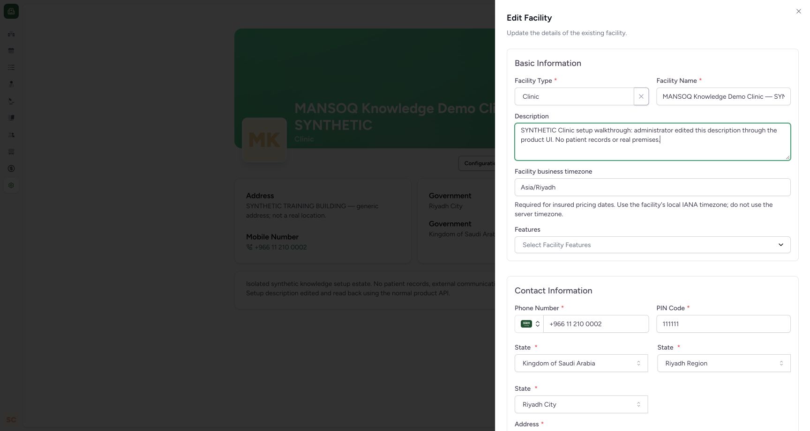Clear the Facility Type selection
Image resolution: width=810 pixels, height=431 pixels.
tap(641, 96)
